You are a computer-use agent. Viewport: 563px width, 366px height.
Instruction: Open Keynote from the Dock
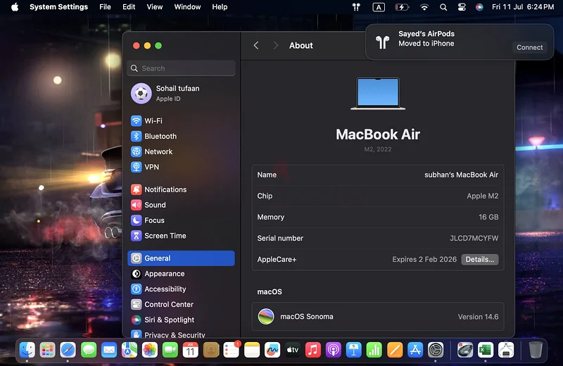coord(354,350)
